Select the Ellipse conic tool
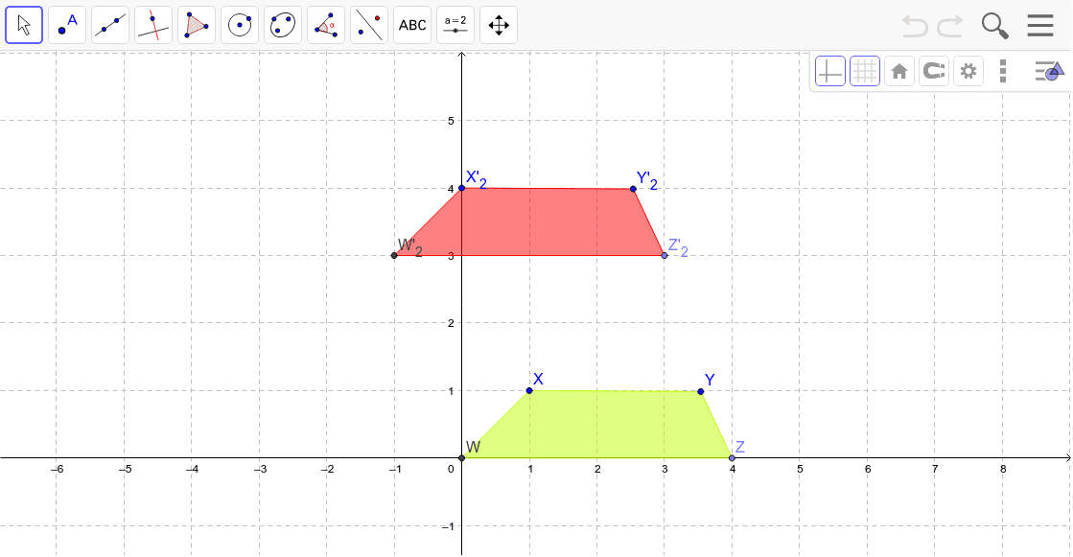 283,25
